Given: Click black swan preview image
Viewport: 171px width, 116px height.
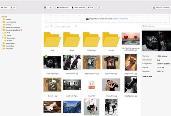Looking at the screenshot, I should [156, 41].
